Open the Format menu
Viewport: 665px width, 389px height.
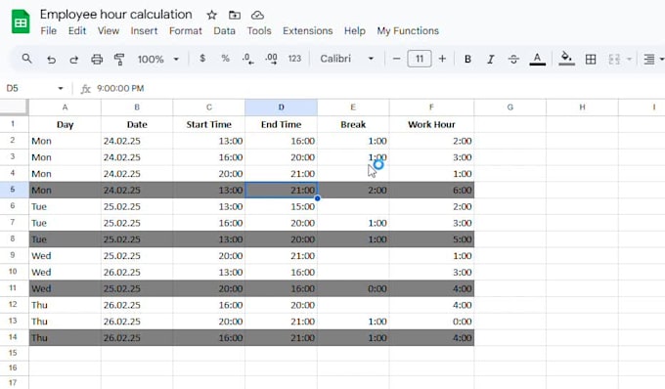click(186, 31)
